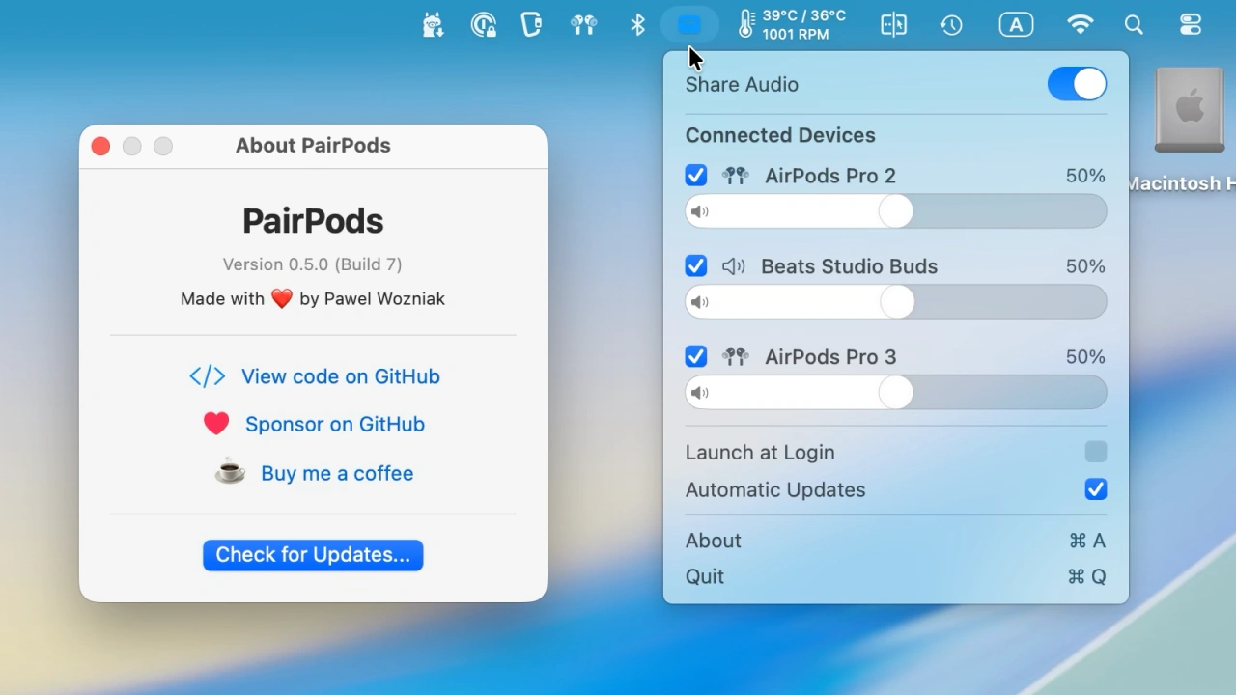Follow the View code on GitHub link
Screen dimensions: 1236x695
[340, 376]
